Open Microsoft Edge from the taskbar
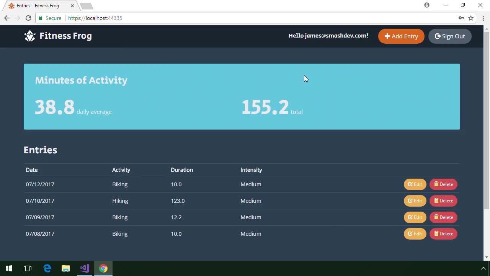This screenshot has height=276, width=490. coord(47,268)
